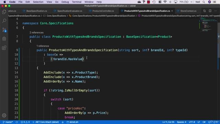Viewport: 220px width, 124px height.
Task: Click the "priceAsc" string in code
Action: 75,108
